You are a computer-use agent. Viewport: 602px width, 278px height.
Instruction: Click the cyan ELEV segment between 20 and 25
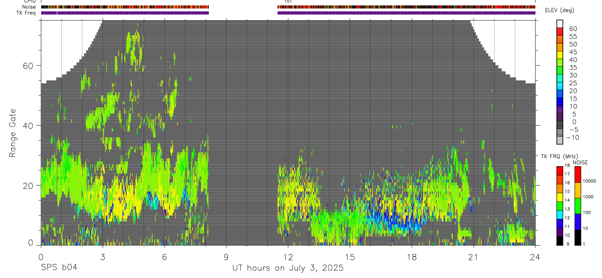(560, 86)
